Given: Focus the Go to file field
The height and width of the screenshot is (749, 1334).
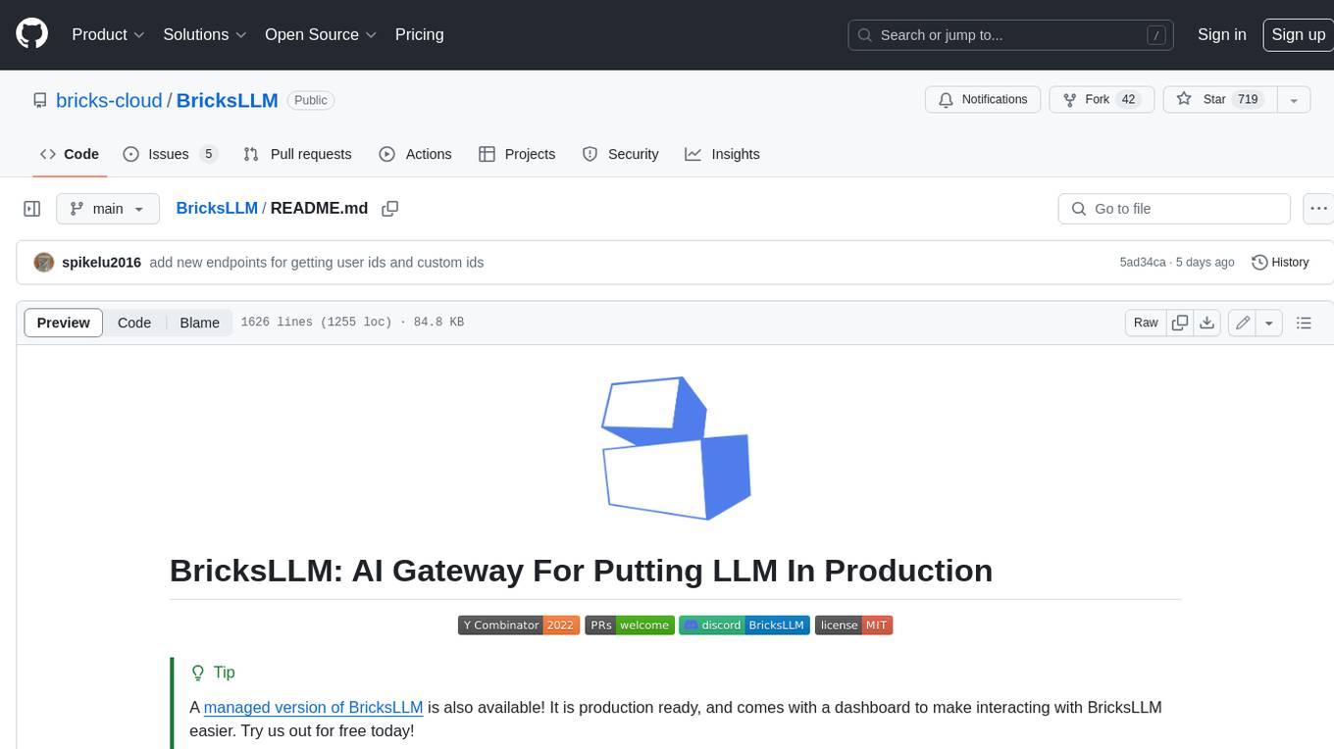Looking at the screenshot, I should (x=1174, y=209).
